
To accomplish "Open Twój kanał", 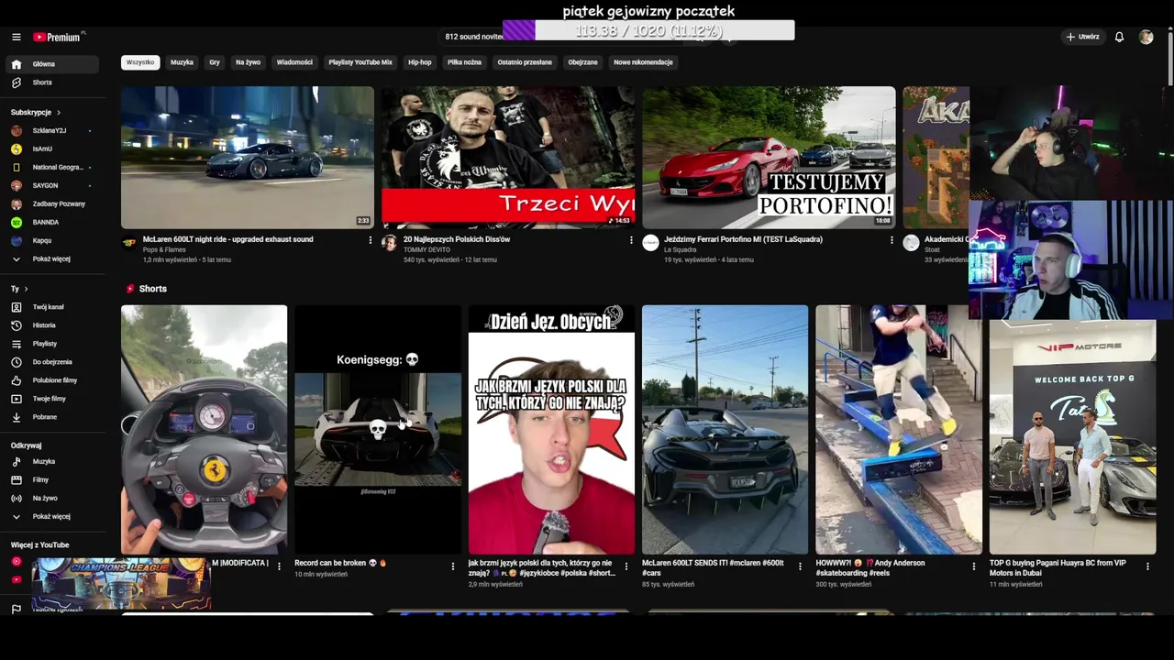I will click(x=50, y=307).
